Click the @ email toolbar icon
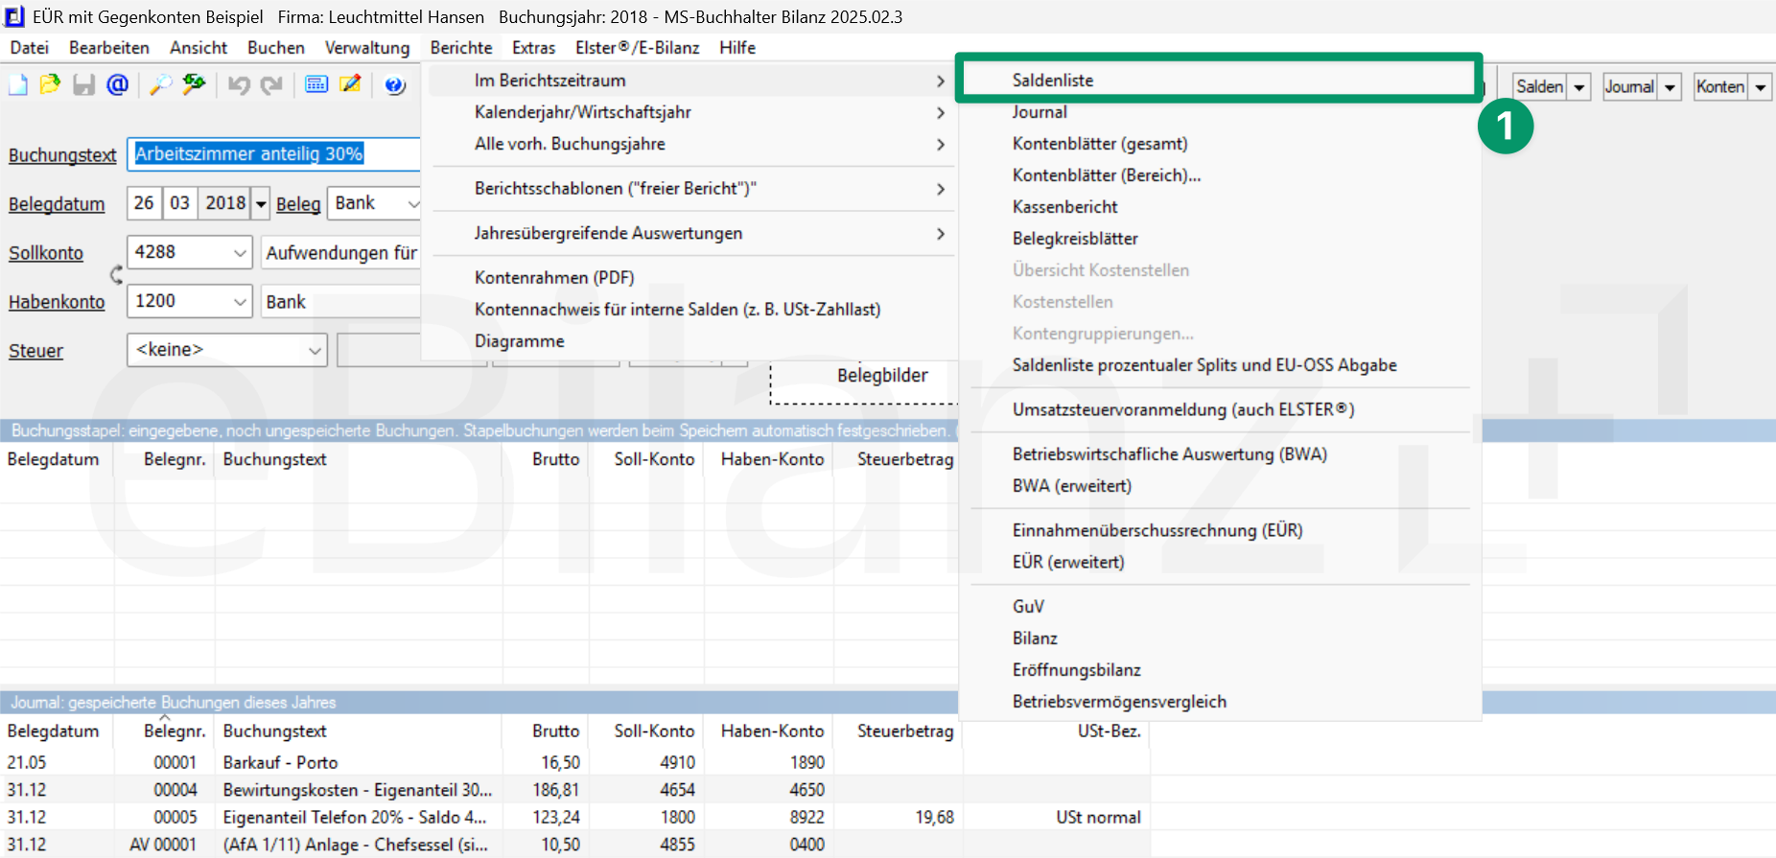This screenshot has width=1776, height=858. pos(117,85)
